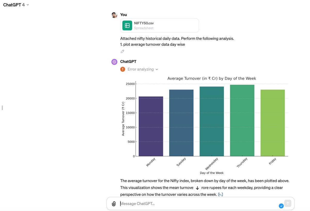The height and width of the screenshot is (211, 310).
Task: Focus the Message ChatGPT input field
Action: click(196, 204)
